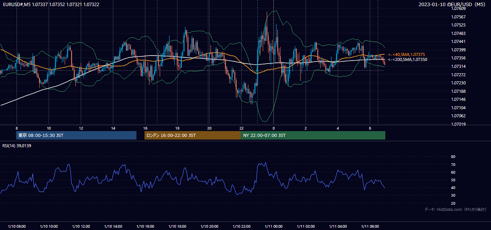The height and width of the screenshot is (230, 491).
Task: Click price axis value 1.07483
Action: tap(458, 33)
